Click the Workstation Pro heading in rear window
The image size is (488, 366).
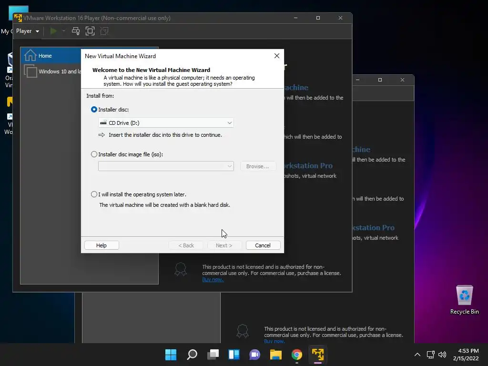coord(373,227)
